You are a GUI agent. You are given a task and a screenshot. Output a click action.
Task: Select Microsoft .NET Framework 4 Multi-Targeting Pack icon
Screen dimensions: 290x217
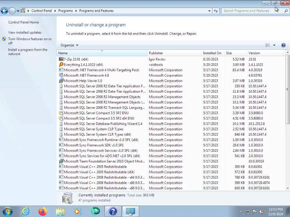click(x=61, y=70)
